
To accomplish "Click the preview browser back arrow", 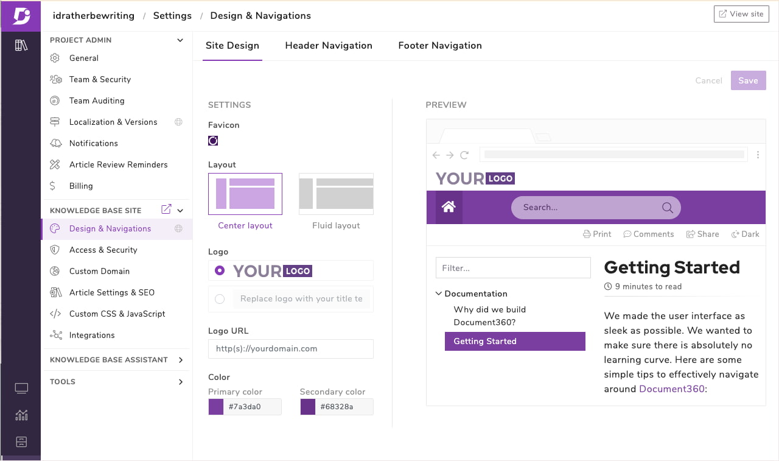I will pos(436,155).
